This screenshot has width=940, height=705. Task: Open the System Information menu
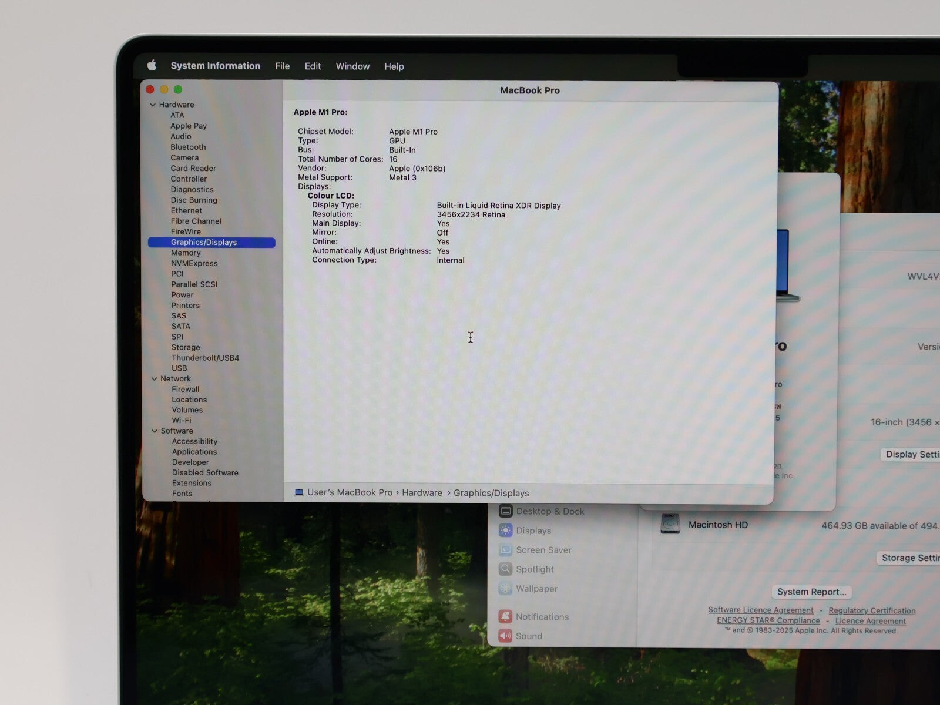click(216, 66)
